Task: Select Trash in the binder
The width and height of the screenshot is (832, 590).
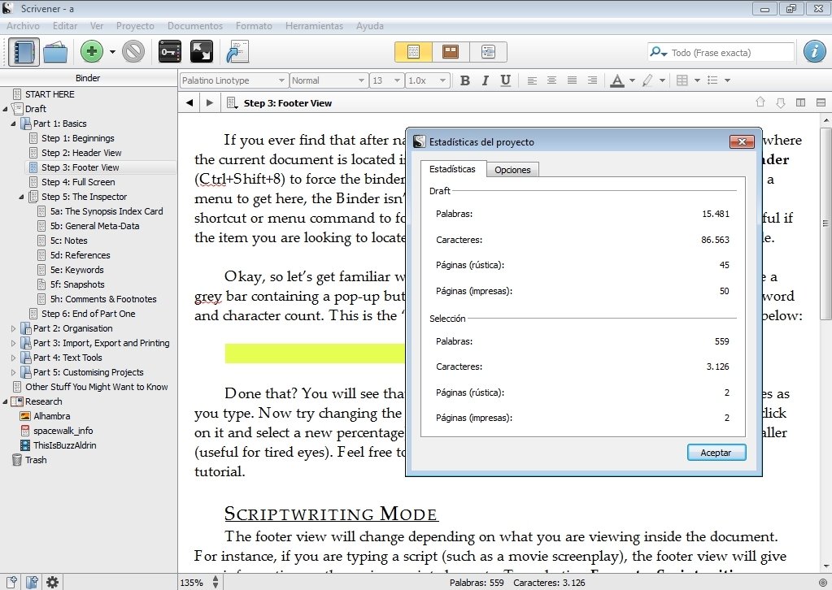Action: pos(36,460)
